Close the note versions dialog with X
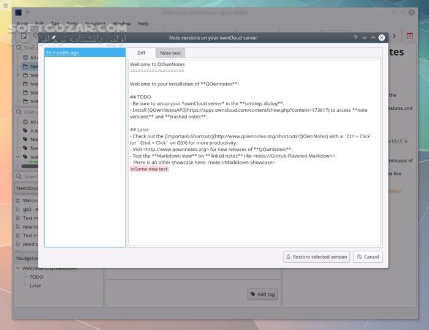Screen dimensions: 429x330 coord(382,38)
